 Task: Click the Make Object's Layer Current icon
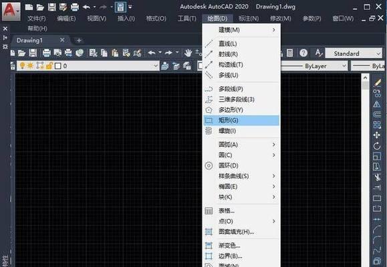165,66
